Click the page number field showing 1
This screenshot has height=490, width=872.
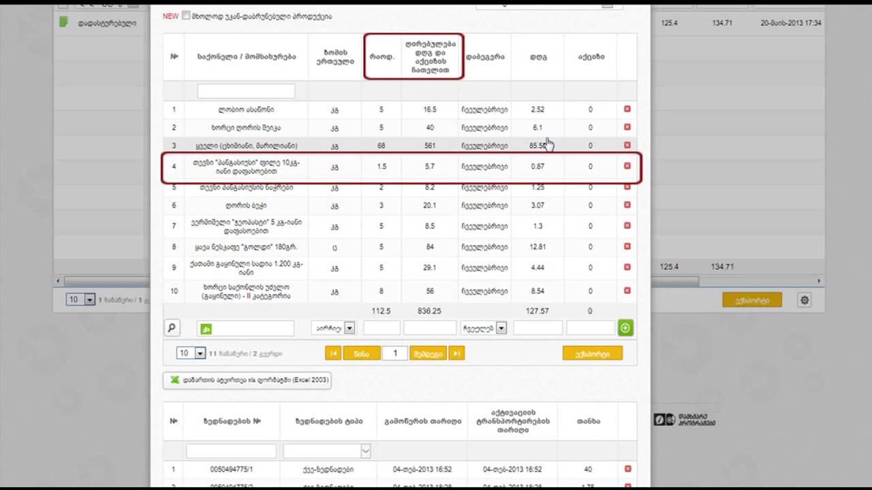(x=394, y=353)
